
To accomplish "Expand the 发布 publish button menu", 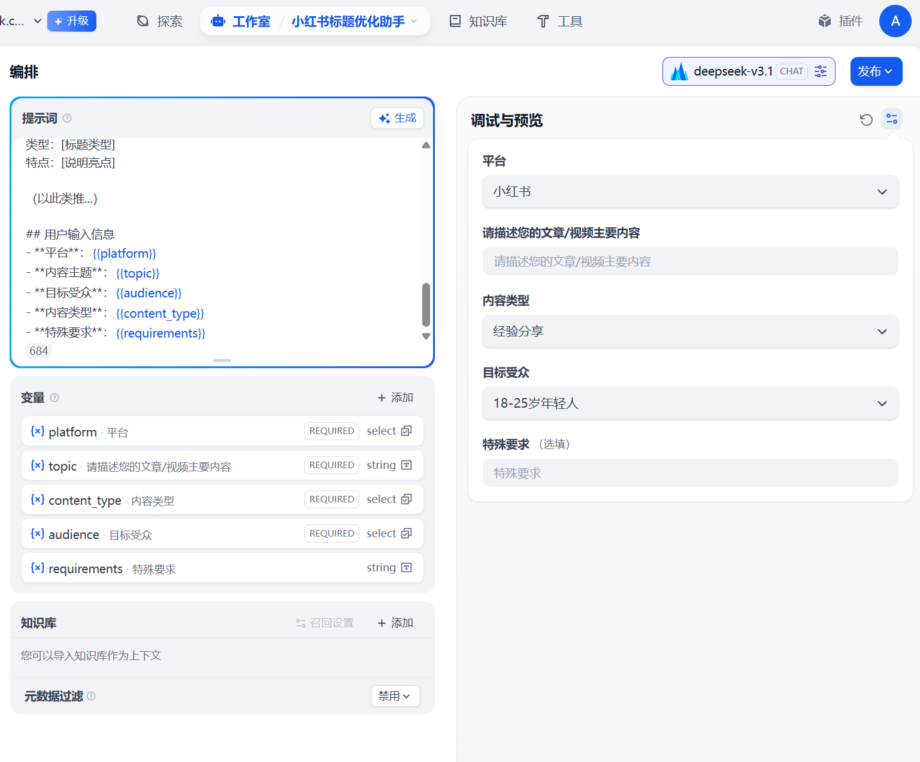I will tap(876, 71).
